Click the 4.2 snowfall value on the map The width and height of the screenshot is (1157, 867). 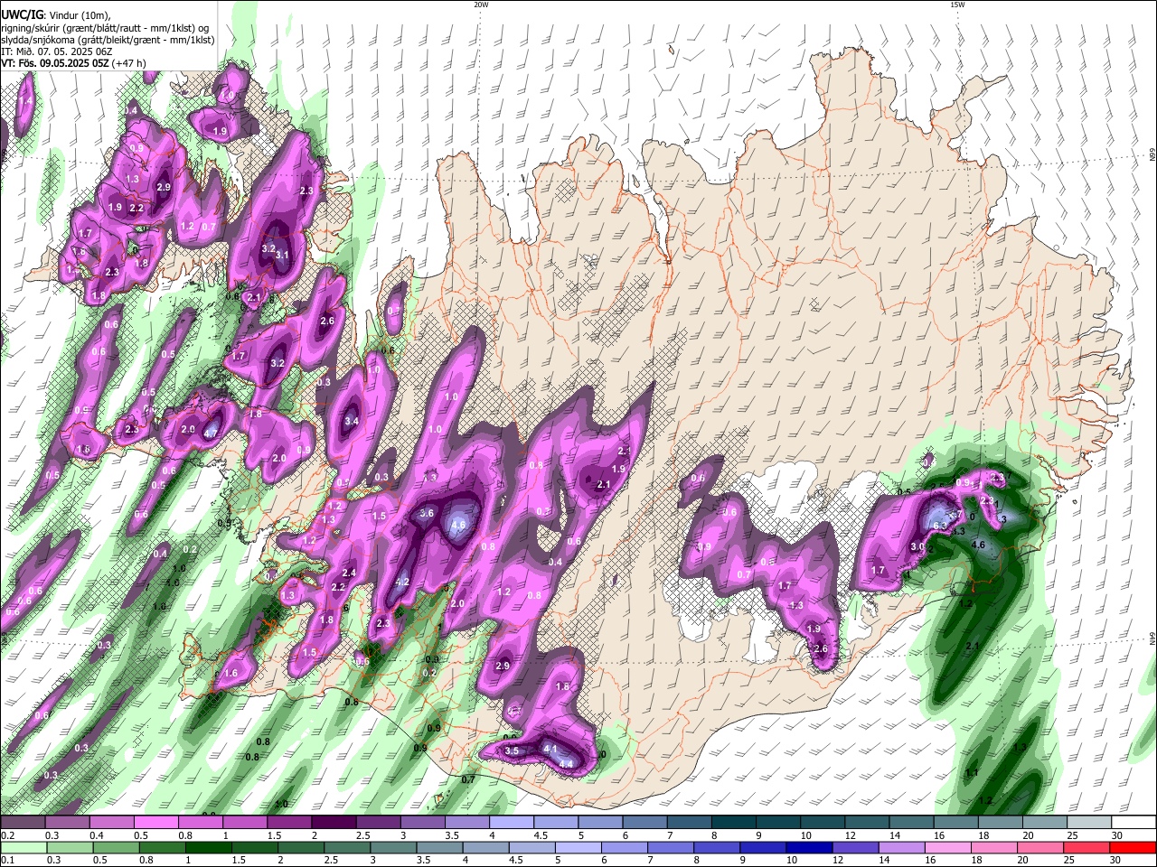click(403, 583)
